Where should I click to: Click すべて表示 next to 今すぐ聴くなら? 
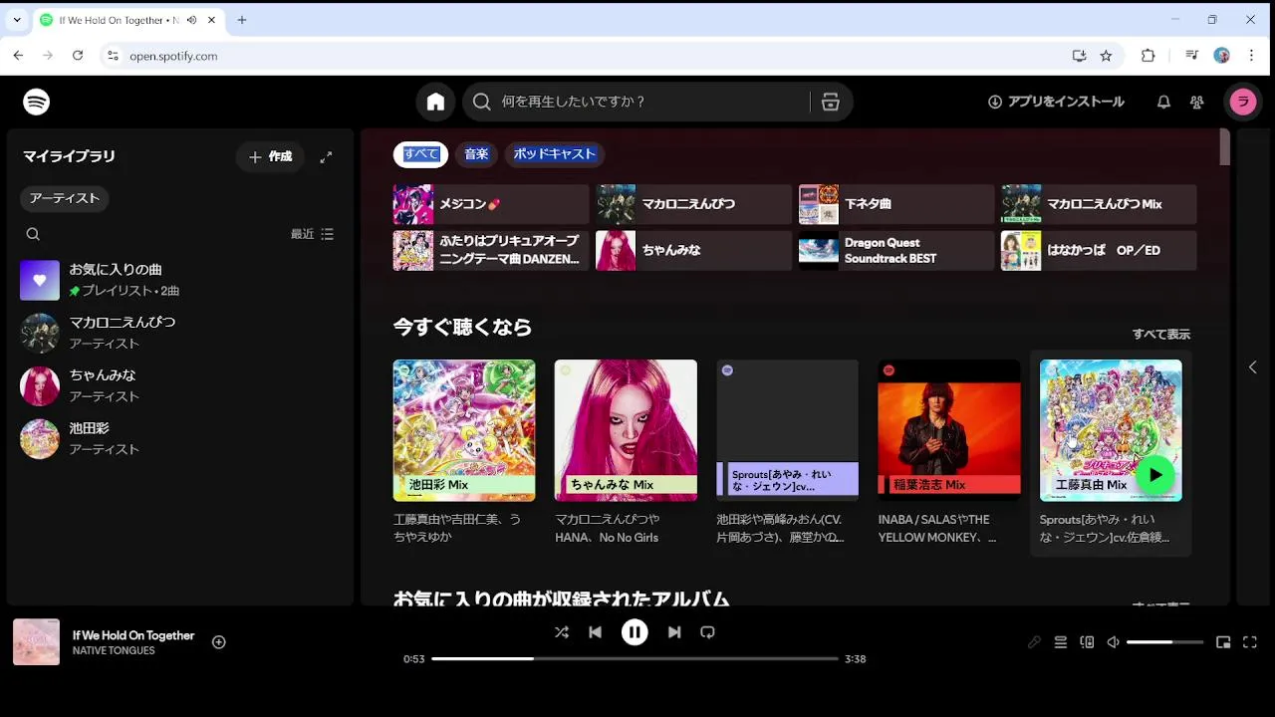(1161, 335)
